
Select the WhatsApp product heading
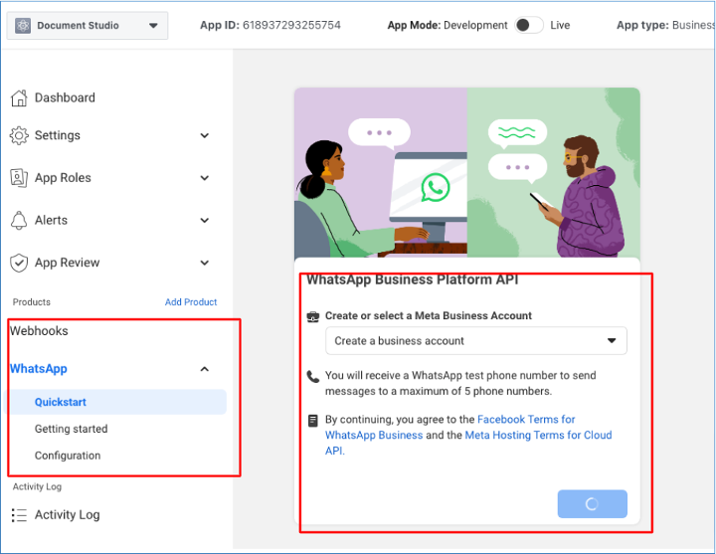[39, 369]
